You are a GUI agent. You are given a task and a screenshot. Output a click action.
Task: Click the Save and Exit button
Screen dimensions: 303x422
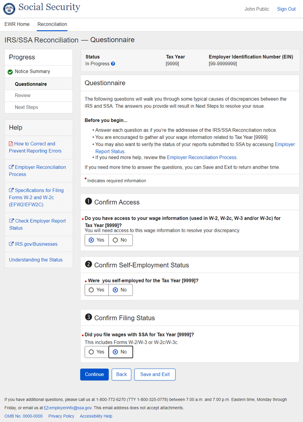[155, 374]
